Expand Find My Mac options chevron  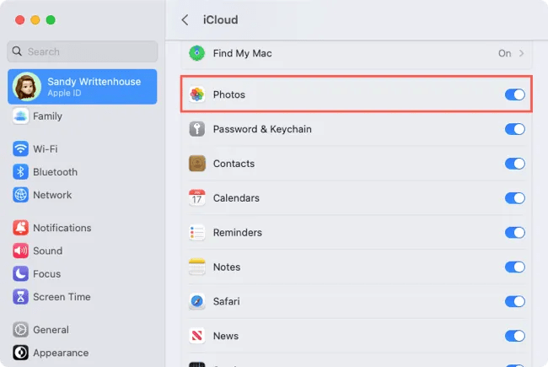point(522,53)
